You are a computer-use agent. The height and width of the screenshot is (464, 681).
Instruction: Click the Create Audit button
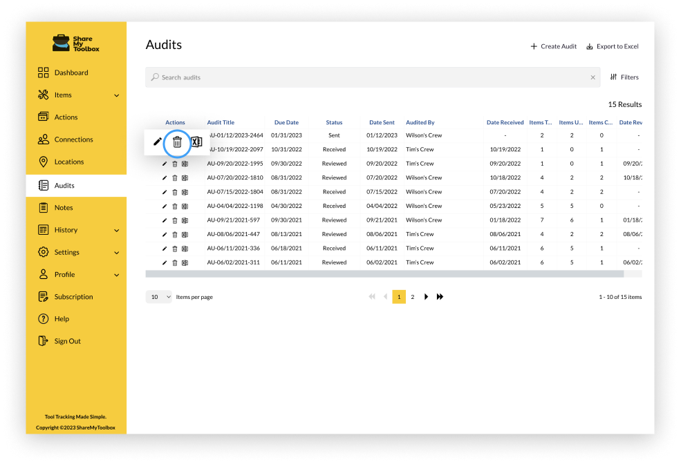(553, 46)
